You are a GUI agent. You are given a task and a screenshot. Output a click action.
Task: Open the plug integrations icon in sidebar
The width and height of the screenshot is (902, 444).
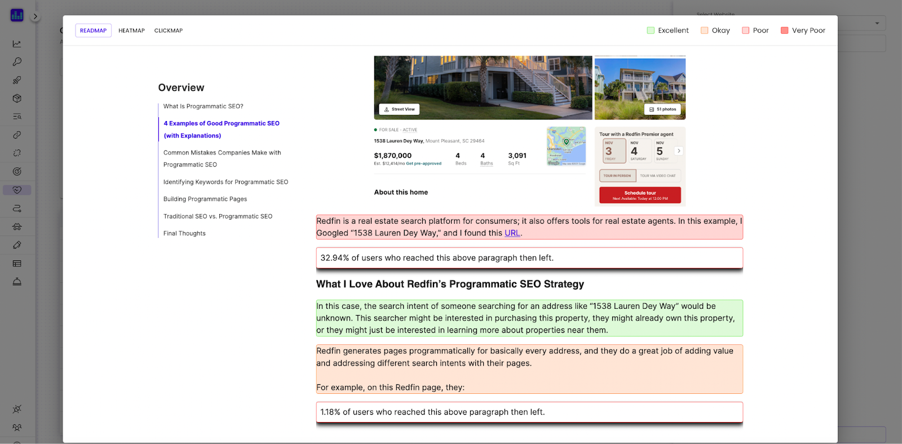17,409
